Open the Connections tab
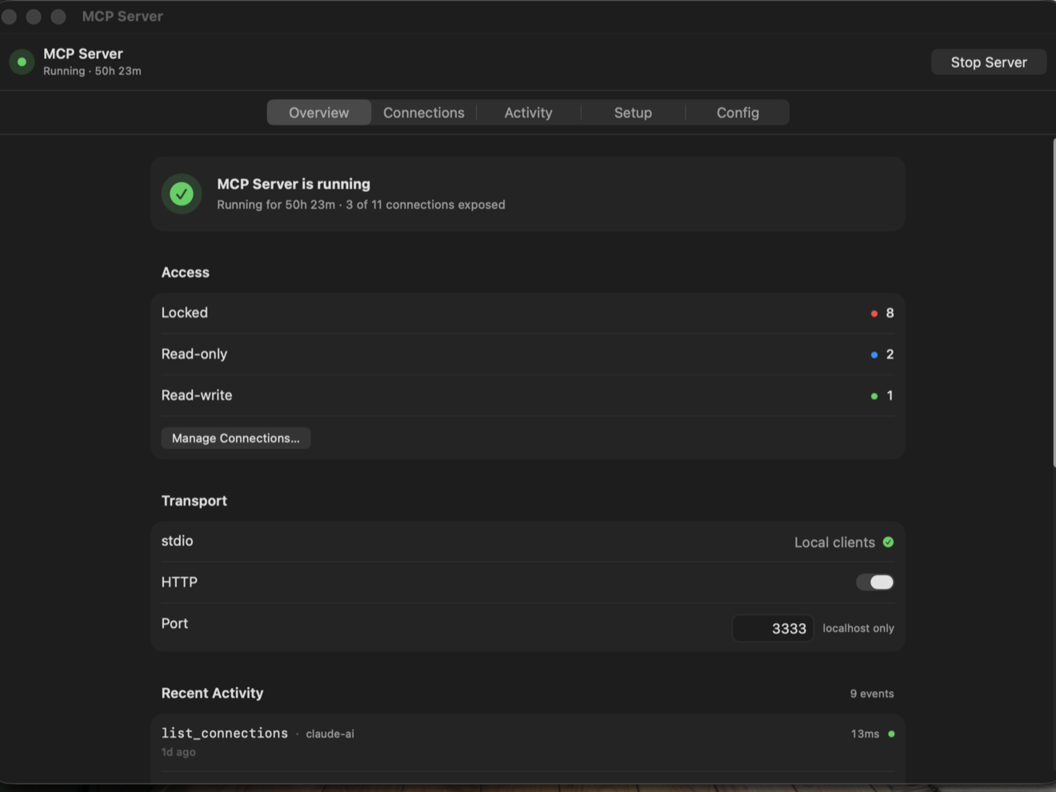 pos(424,113)
